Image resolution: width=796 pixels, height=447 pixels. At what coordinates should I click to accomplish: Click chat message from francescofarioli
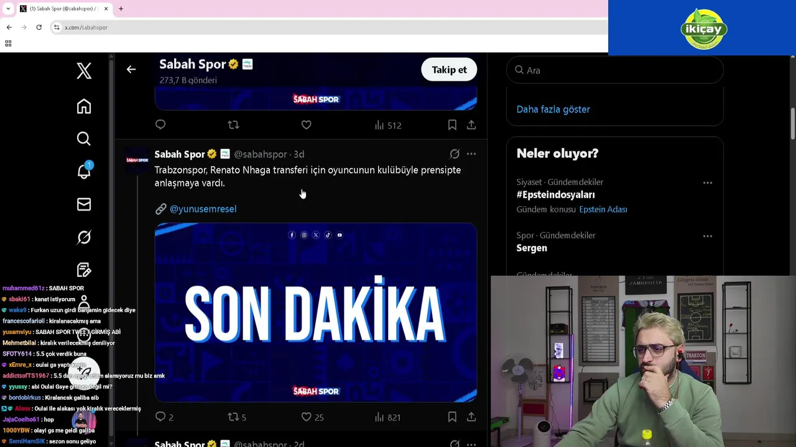click(x=52, y=322)
